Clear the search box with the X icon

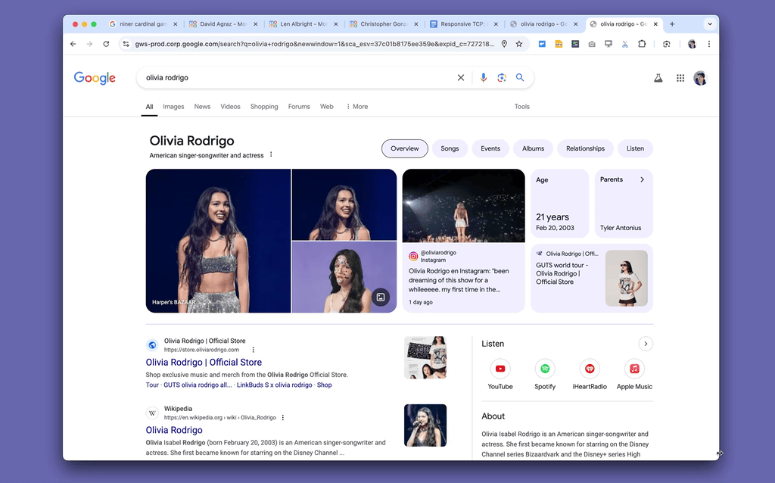click(x=461, y=78)
